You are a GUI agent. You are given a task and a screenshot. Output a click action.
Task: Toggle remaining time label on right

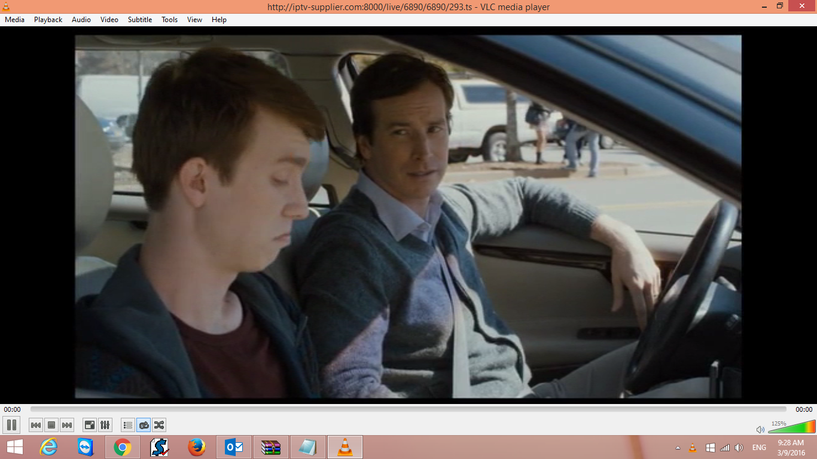[804, 409]
